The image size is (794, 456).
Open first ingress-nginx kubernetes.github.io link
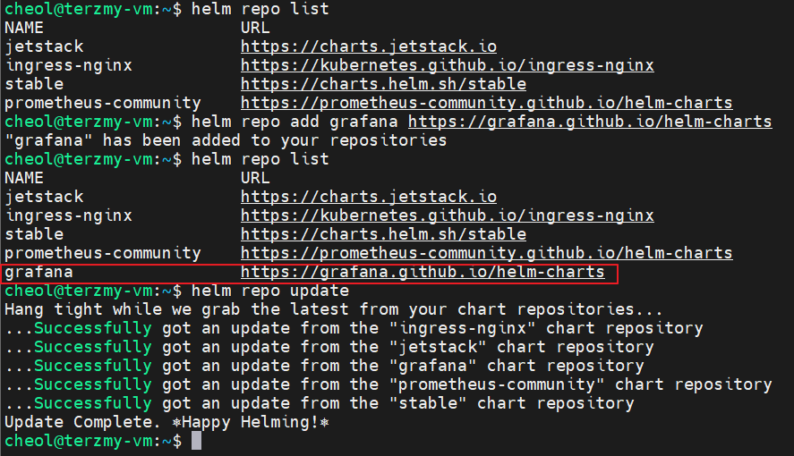[448, 65]
